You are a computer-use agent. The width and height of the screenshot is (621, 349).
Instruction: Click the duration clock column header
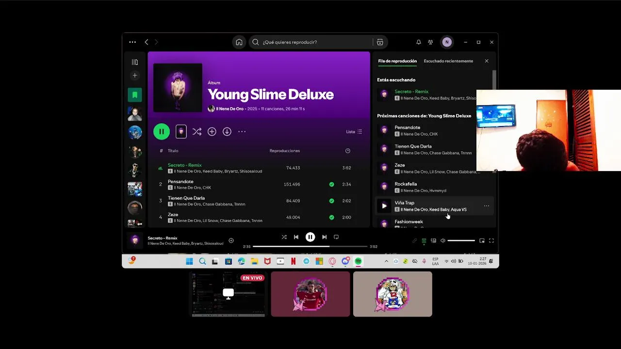coord(348,151)
